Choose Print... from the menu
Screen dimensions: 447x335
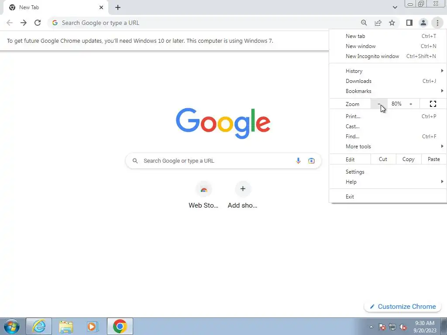[388, 116]
